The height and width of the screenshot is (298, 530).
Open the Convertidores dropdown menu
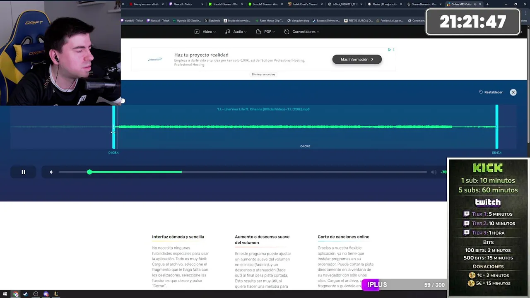[301, 31]
